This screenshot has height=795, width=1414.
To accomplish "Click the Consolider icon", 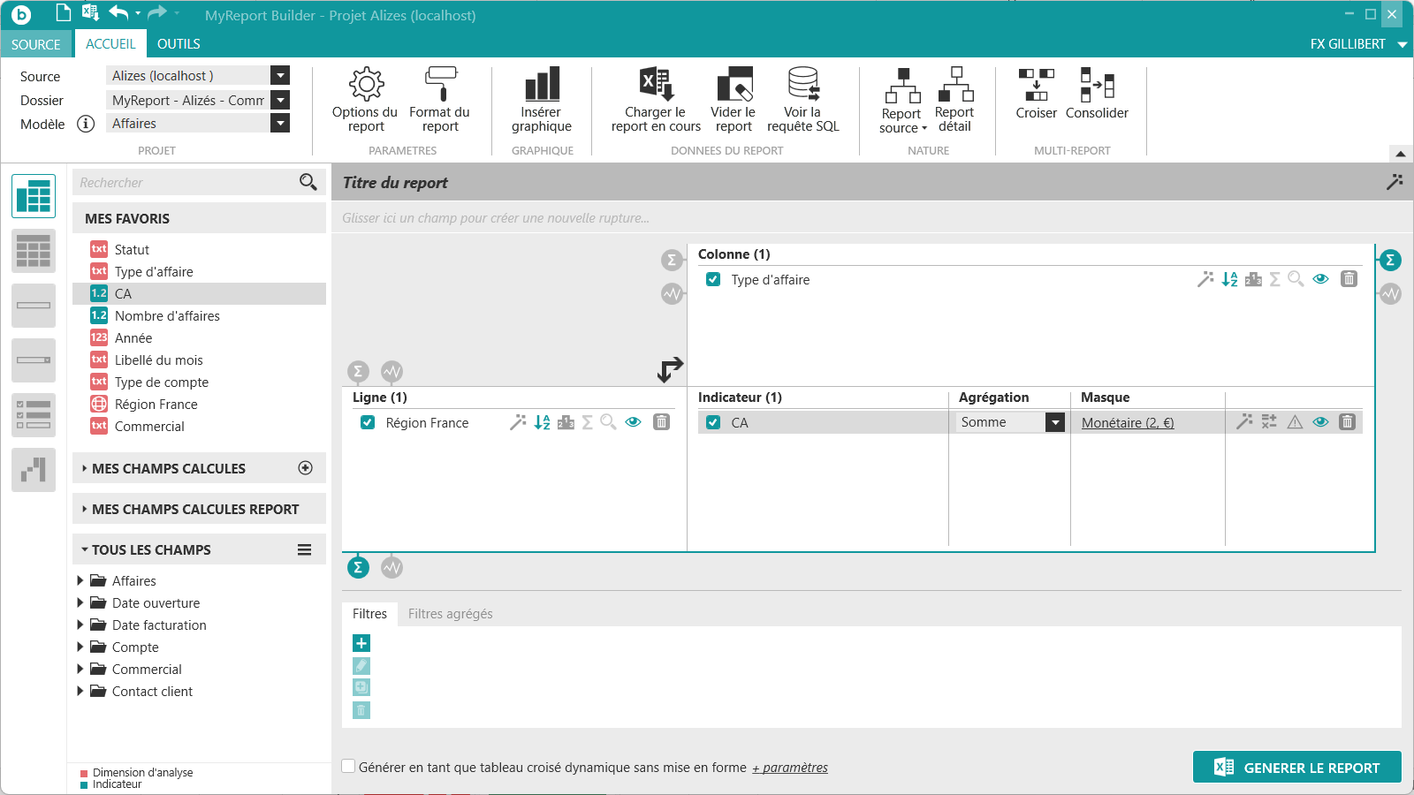I will tap(1098, 85).
